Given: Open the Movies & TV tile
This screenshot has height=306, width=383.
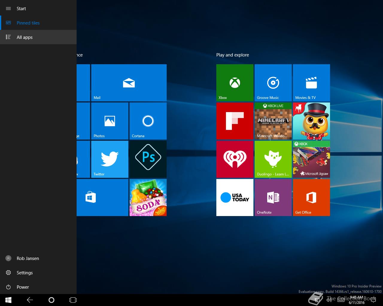Looking at the screenshot, I should click(311, 83).
